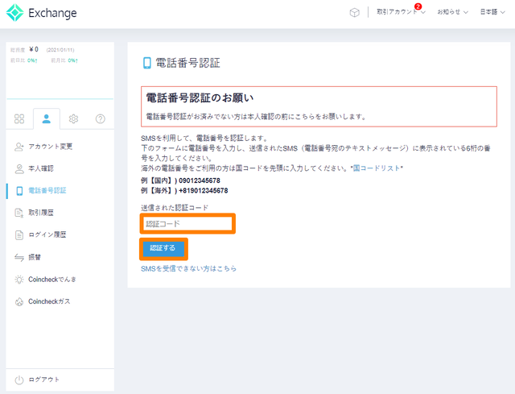Click the Coincheck Exchange logo
This screenshot has width=515, height=394.
point(41,13)
